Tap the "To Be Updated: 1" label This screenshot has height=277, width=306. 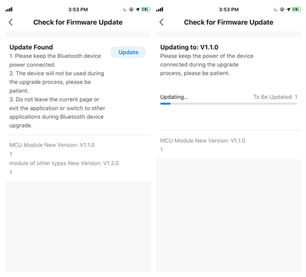point(275,97)
